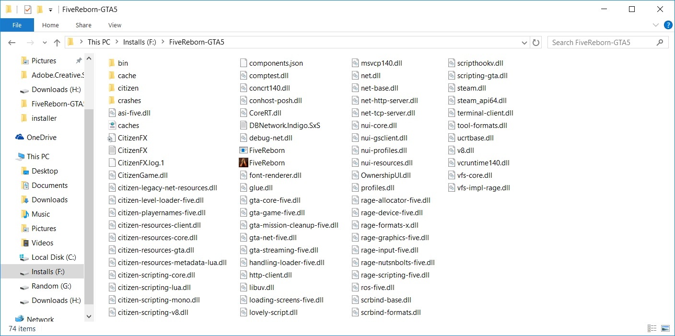Open the crashes folder icon
This screenshot has width=675, height=336.
click(x=112, y=100)
